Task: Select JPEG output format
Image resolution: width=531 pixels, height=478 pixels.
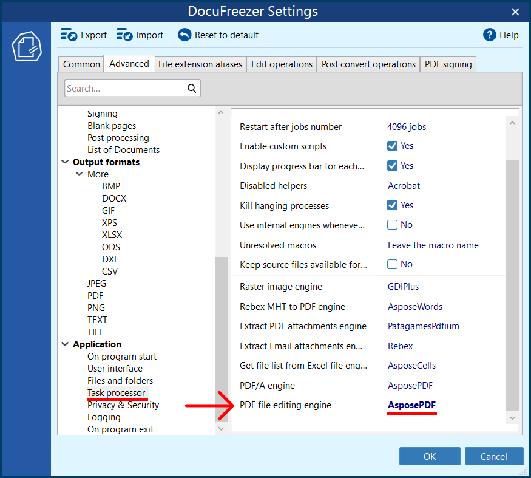Action: (x=96, y=284)
